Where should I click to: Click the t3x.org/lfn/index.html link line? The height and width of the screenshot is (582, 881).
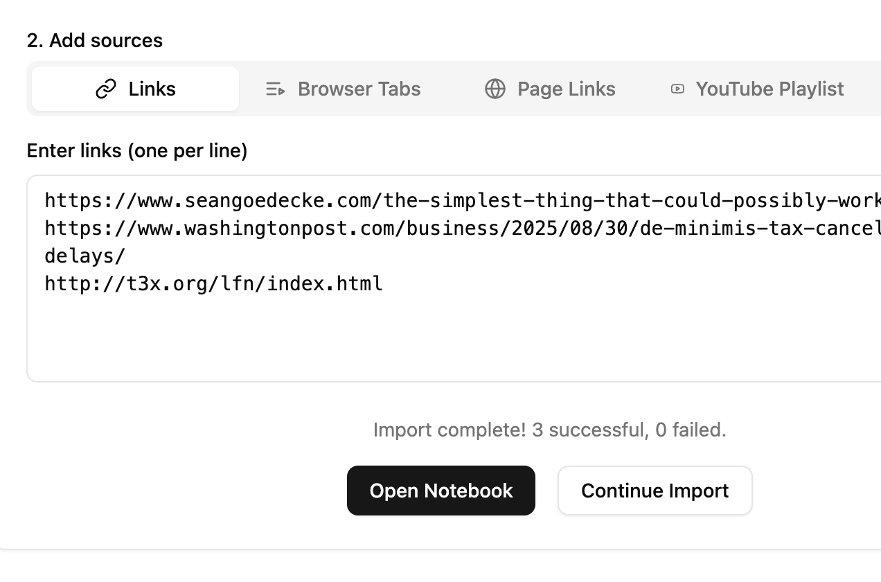point(213,284)
